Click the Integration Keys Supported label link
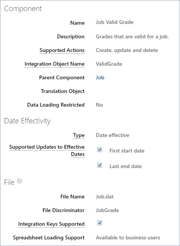180x246 pixels. tap(51, 224)
